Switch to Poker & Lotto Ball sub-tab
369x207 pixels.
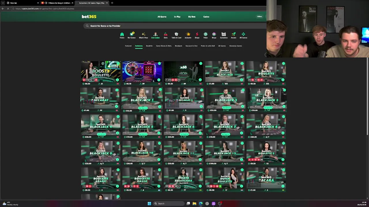point(208,46)
